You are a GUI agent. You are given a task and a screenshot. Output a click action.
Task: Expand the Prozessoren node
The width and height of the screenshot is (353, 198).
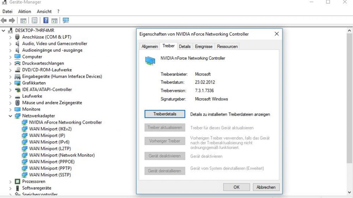10,181
